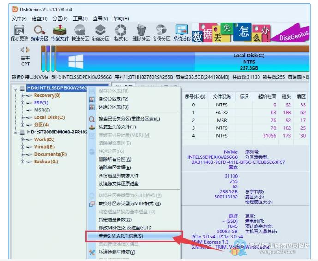Click the Recover Files (恢复文件) toolbar icon
The image size is (318, 261).
tap(60, 31)
